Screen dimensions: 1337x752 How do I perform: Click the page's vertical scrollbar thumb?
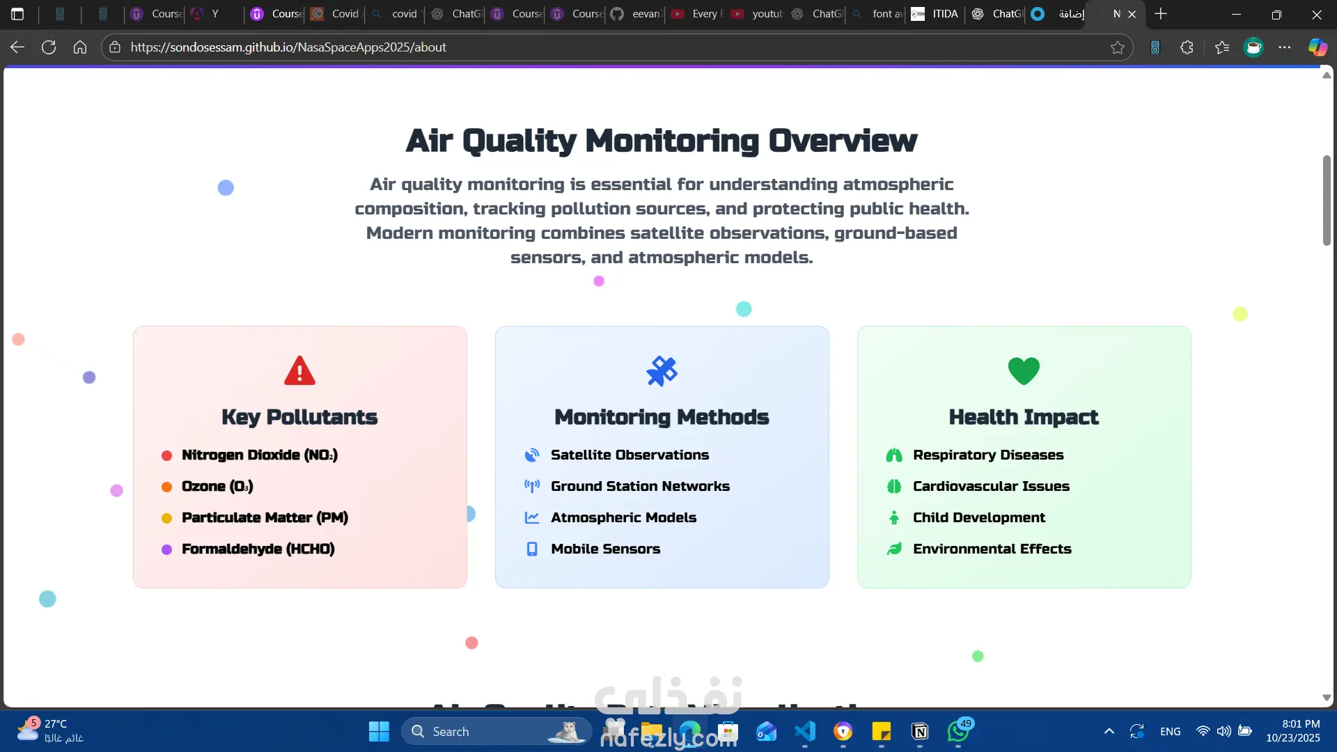[x=1327, y=200]
